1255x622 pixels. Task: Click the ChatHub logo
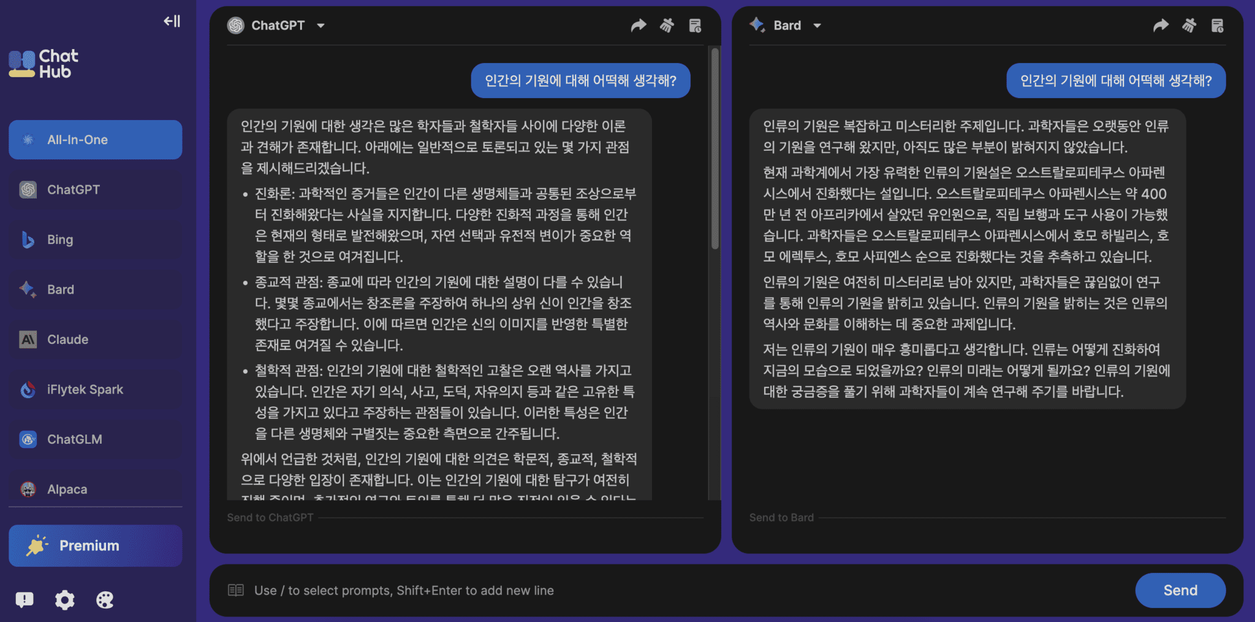44,64
